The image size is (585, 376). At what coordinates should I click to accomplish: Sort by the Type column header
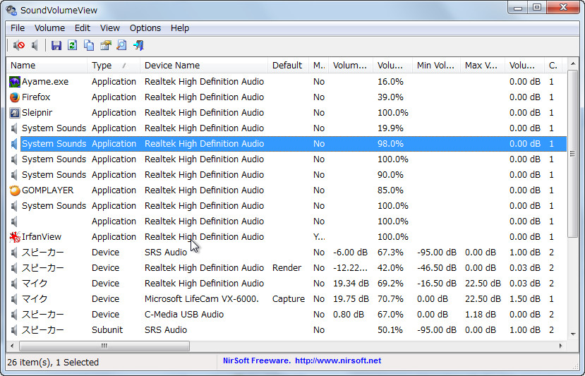point(114,66)
